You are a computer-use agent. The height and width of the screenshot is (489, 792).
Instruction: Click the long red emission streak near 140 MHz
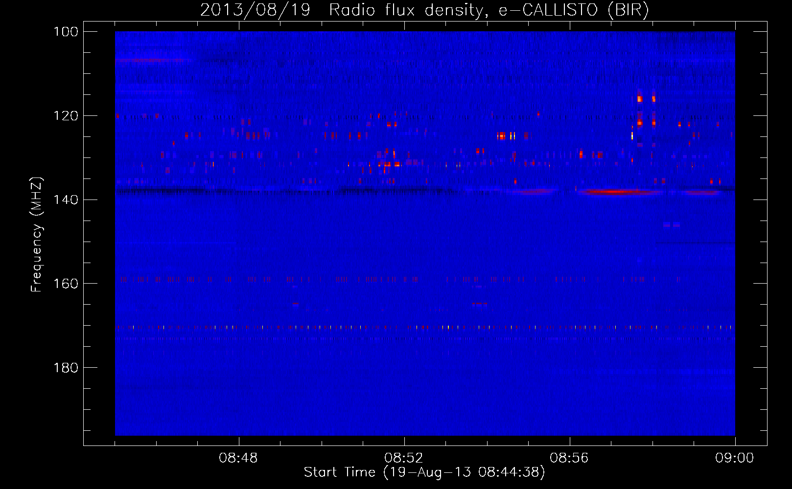pos(619,192)
